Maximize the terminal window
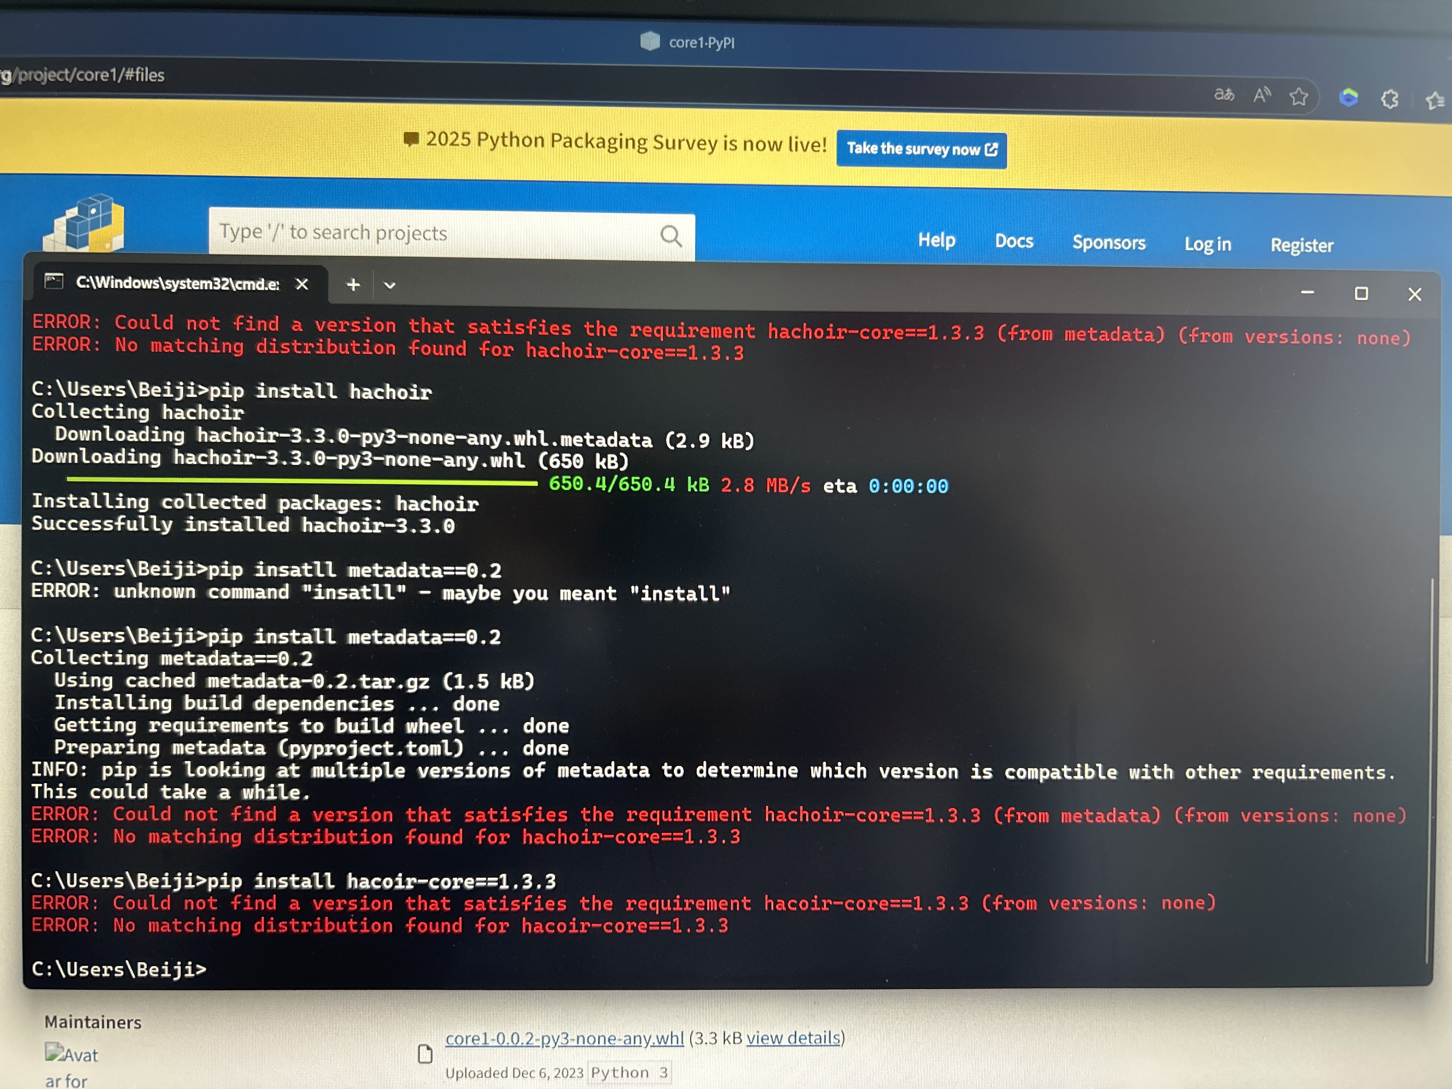1452x1089 pixels. pyautogui.click(x=1361, y=293)
